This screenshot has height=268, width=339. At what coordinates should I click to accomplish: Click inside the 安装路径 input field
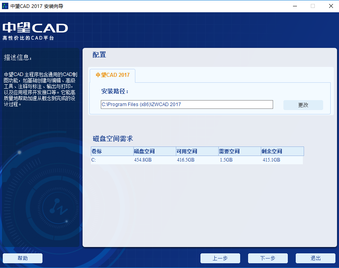(187, 105)
